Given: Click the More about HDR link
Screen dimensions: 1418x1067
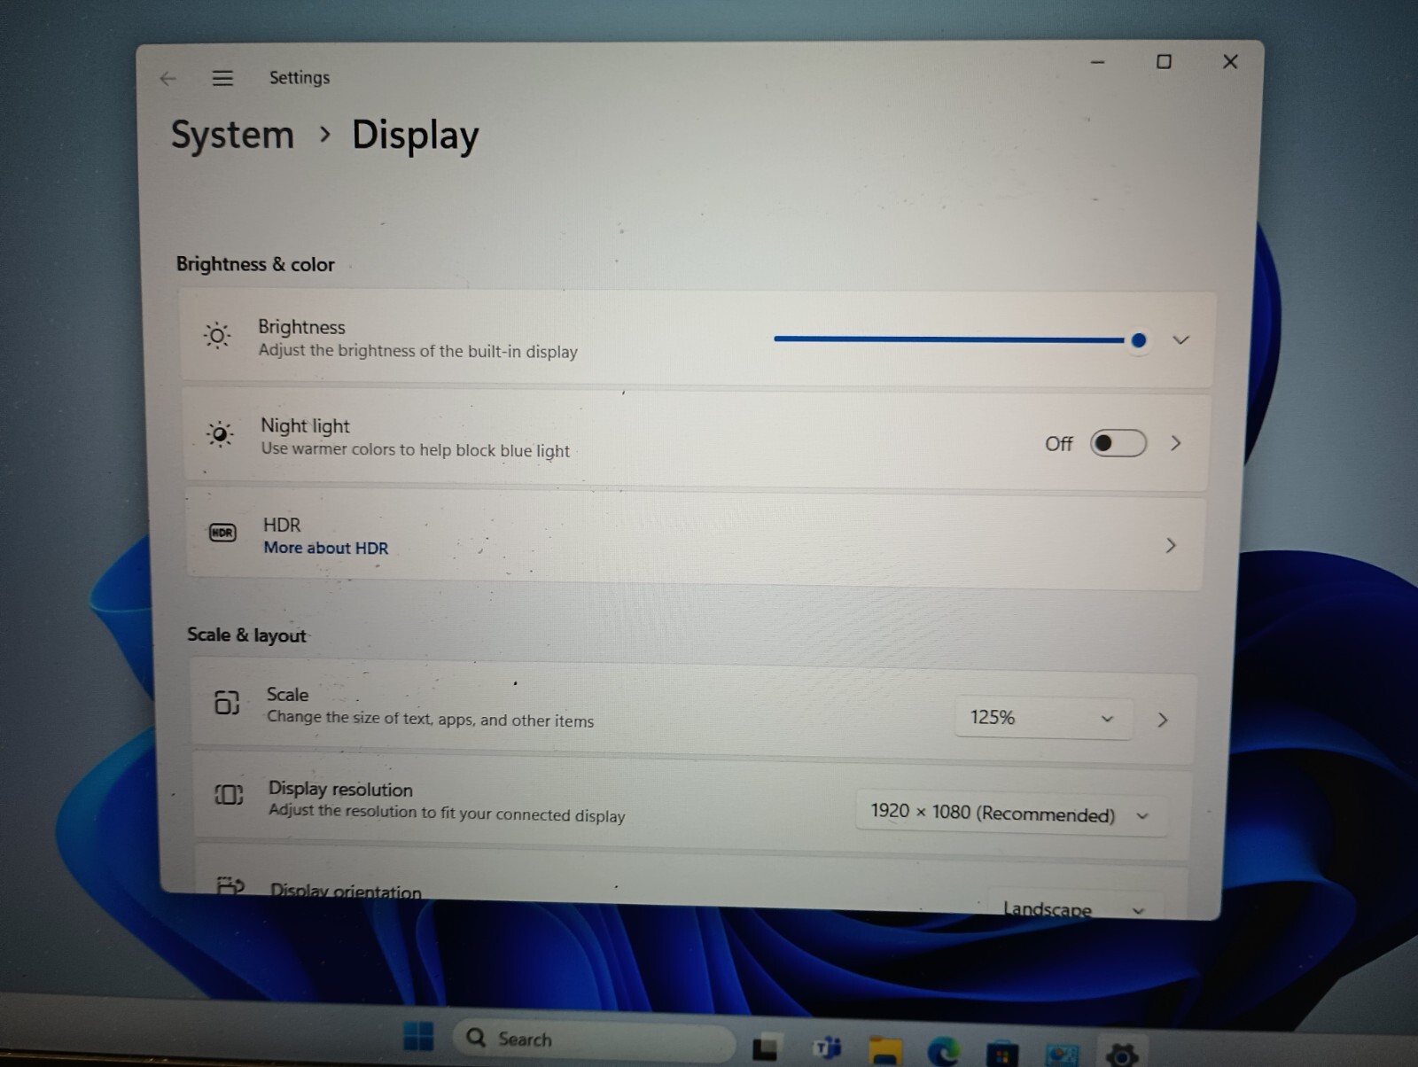Looking at the screenshot, I should click(325, 548).
